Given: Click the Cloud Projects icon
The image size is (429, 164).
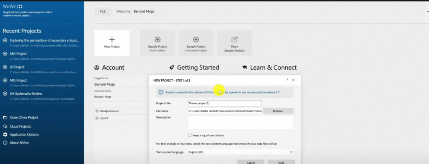Looking at the screenshot, I should tap(5, 126).
